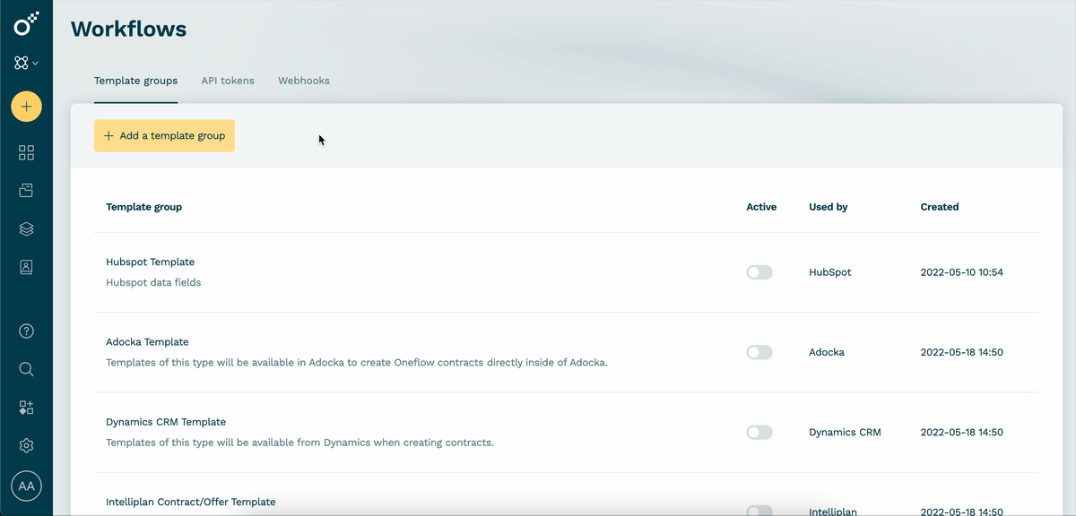This screenshot has width=1076, height=516.
Task: Click the Adocka template description text
Action: point(357,363)
